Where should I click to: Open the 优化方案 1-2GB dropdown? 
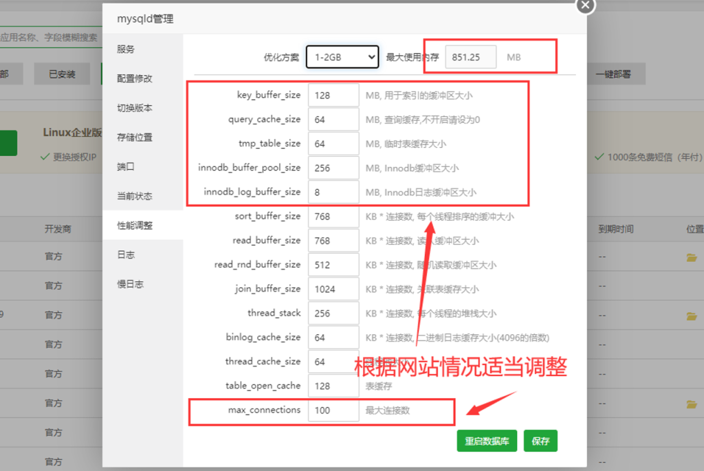(x=342, y=57)
